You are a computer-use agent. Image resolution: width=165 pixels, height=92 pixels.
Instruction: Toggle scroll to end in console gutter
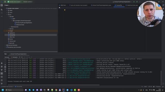click(5, 67)
